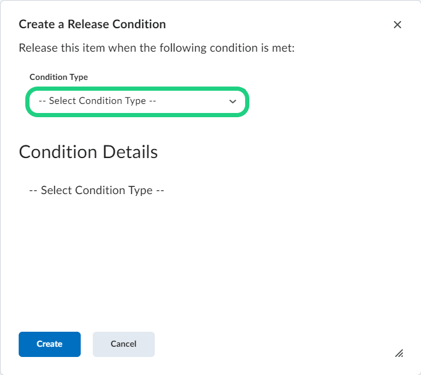Confirm the release condition with Create
Viewport: 421px width, 375px height.
click(x=49, y=344)
